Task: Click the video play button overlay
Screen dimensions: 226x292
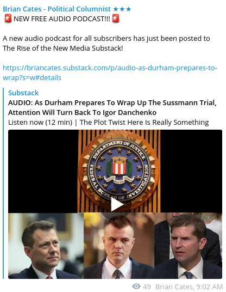Action: pos(116,204)
